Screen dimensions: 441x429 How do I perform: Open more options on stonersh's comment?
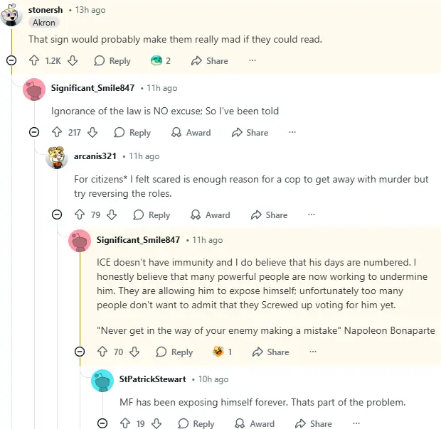(252, 61)
